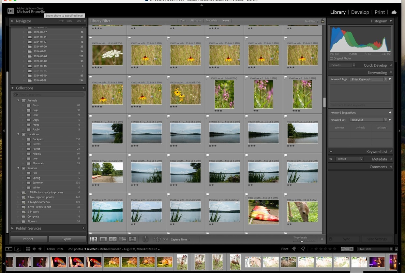This screenshot has width=405, height=273.
Task: Open cloud sync status icon
Action: coord(394,12)
